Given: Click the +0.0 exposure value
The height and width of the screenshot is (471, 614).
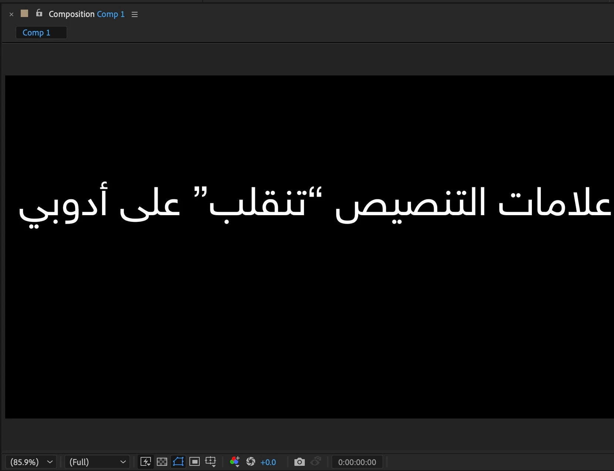Looking at the screenshot, I should click(268, 462).
